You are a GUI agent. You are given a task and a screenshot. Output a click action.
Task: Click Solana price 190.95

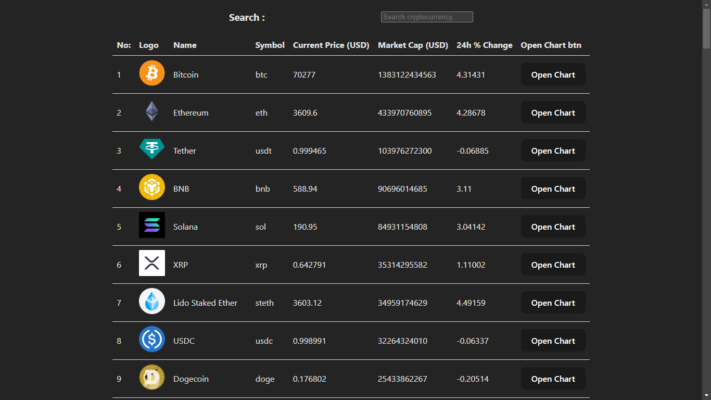tap(305, 227)
